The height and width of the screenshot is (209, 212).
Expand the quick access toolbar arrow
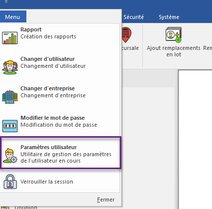(6, 1)
